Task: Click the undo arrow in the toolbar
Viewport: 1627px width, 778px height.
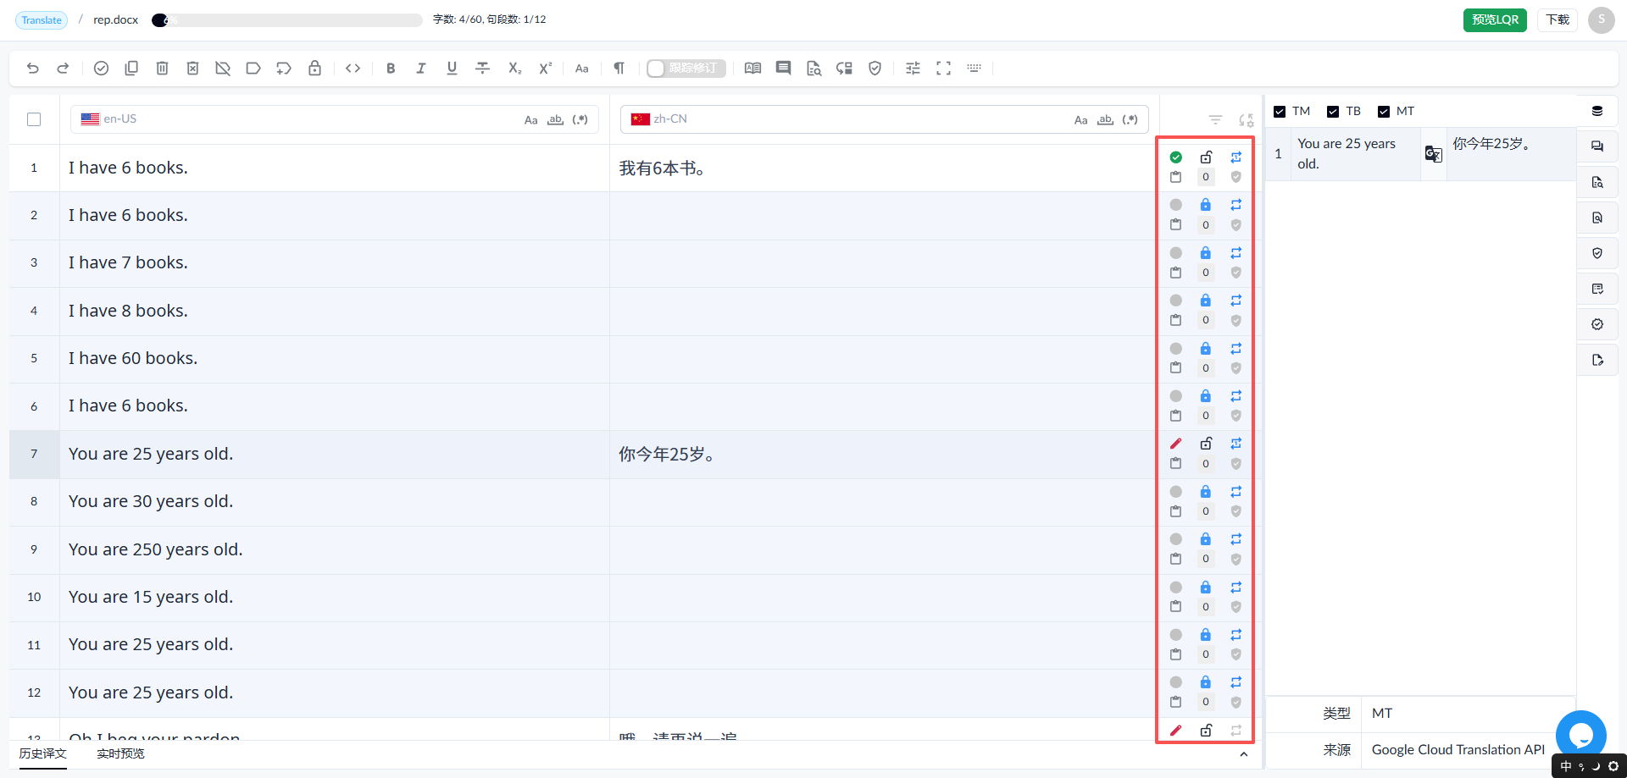Action: coord(33,69)
